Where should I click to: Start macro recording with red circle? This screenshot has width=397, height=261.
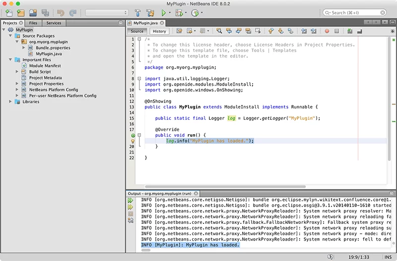click(327, 31)
